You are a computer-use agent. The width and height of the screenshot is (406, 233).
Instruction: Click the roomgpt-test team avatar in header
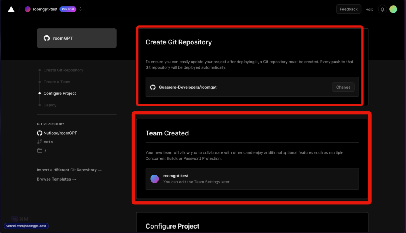click(27, 9)
